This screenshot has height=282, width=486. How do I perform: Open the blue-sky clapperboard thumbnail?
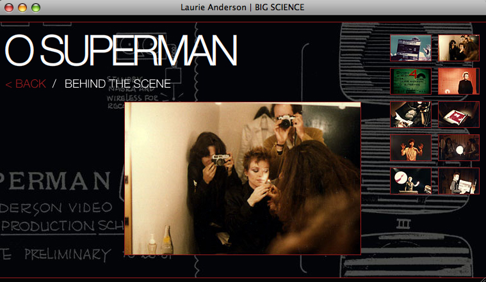[410, 48]
